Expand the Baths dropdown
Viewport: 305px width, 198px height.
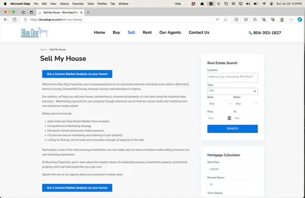[x=246, y=104]
